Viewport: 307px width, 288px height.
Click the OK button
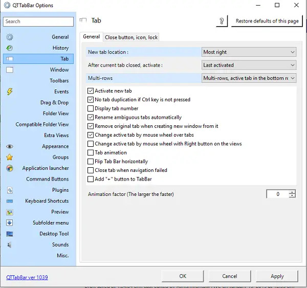tap(183, 276)
